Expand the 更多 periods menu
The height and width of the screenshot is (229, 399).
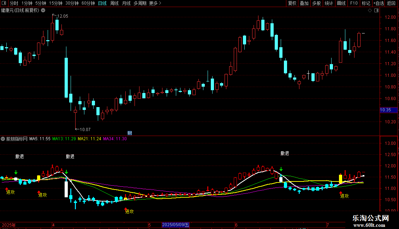pos(155,3)
